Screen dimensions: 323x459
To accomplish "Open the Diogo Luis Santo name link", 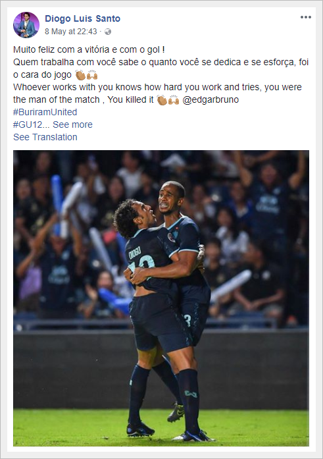I will 82,18.
